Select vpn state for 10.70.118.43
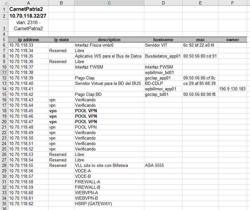Image resolution: width=250 pixels, height=210 pixels. [x=62, y=100]
